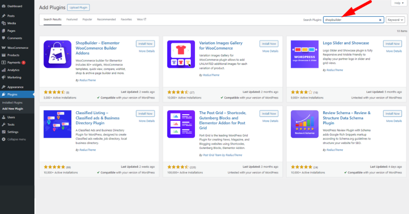Open Installed Plugins submenu item
Screen dimensions: 409x214
click(12, 103)
